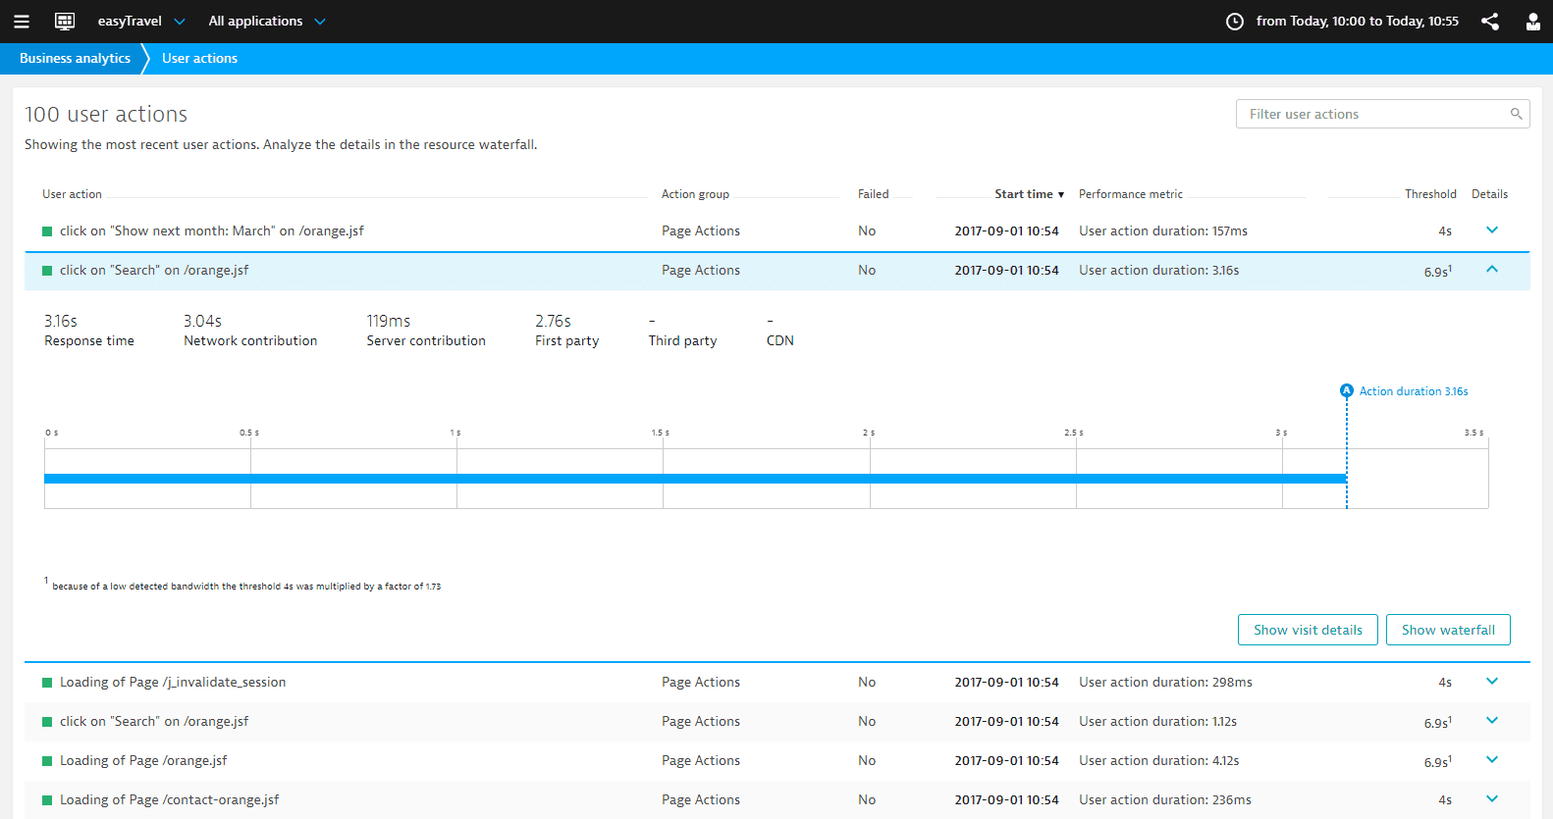Sort by User action column header
Image resolution: width=1553 pixels, height=819 pixels.
coord(72,194)
